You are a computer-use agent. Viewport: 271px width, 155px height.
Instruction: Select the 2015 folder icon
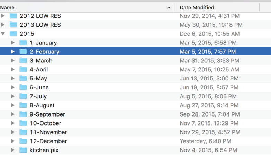pos(13,34)
